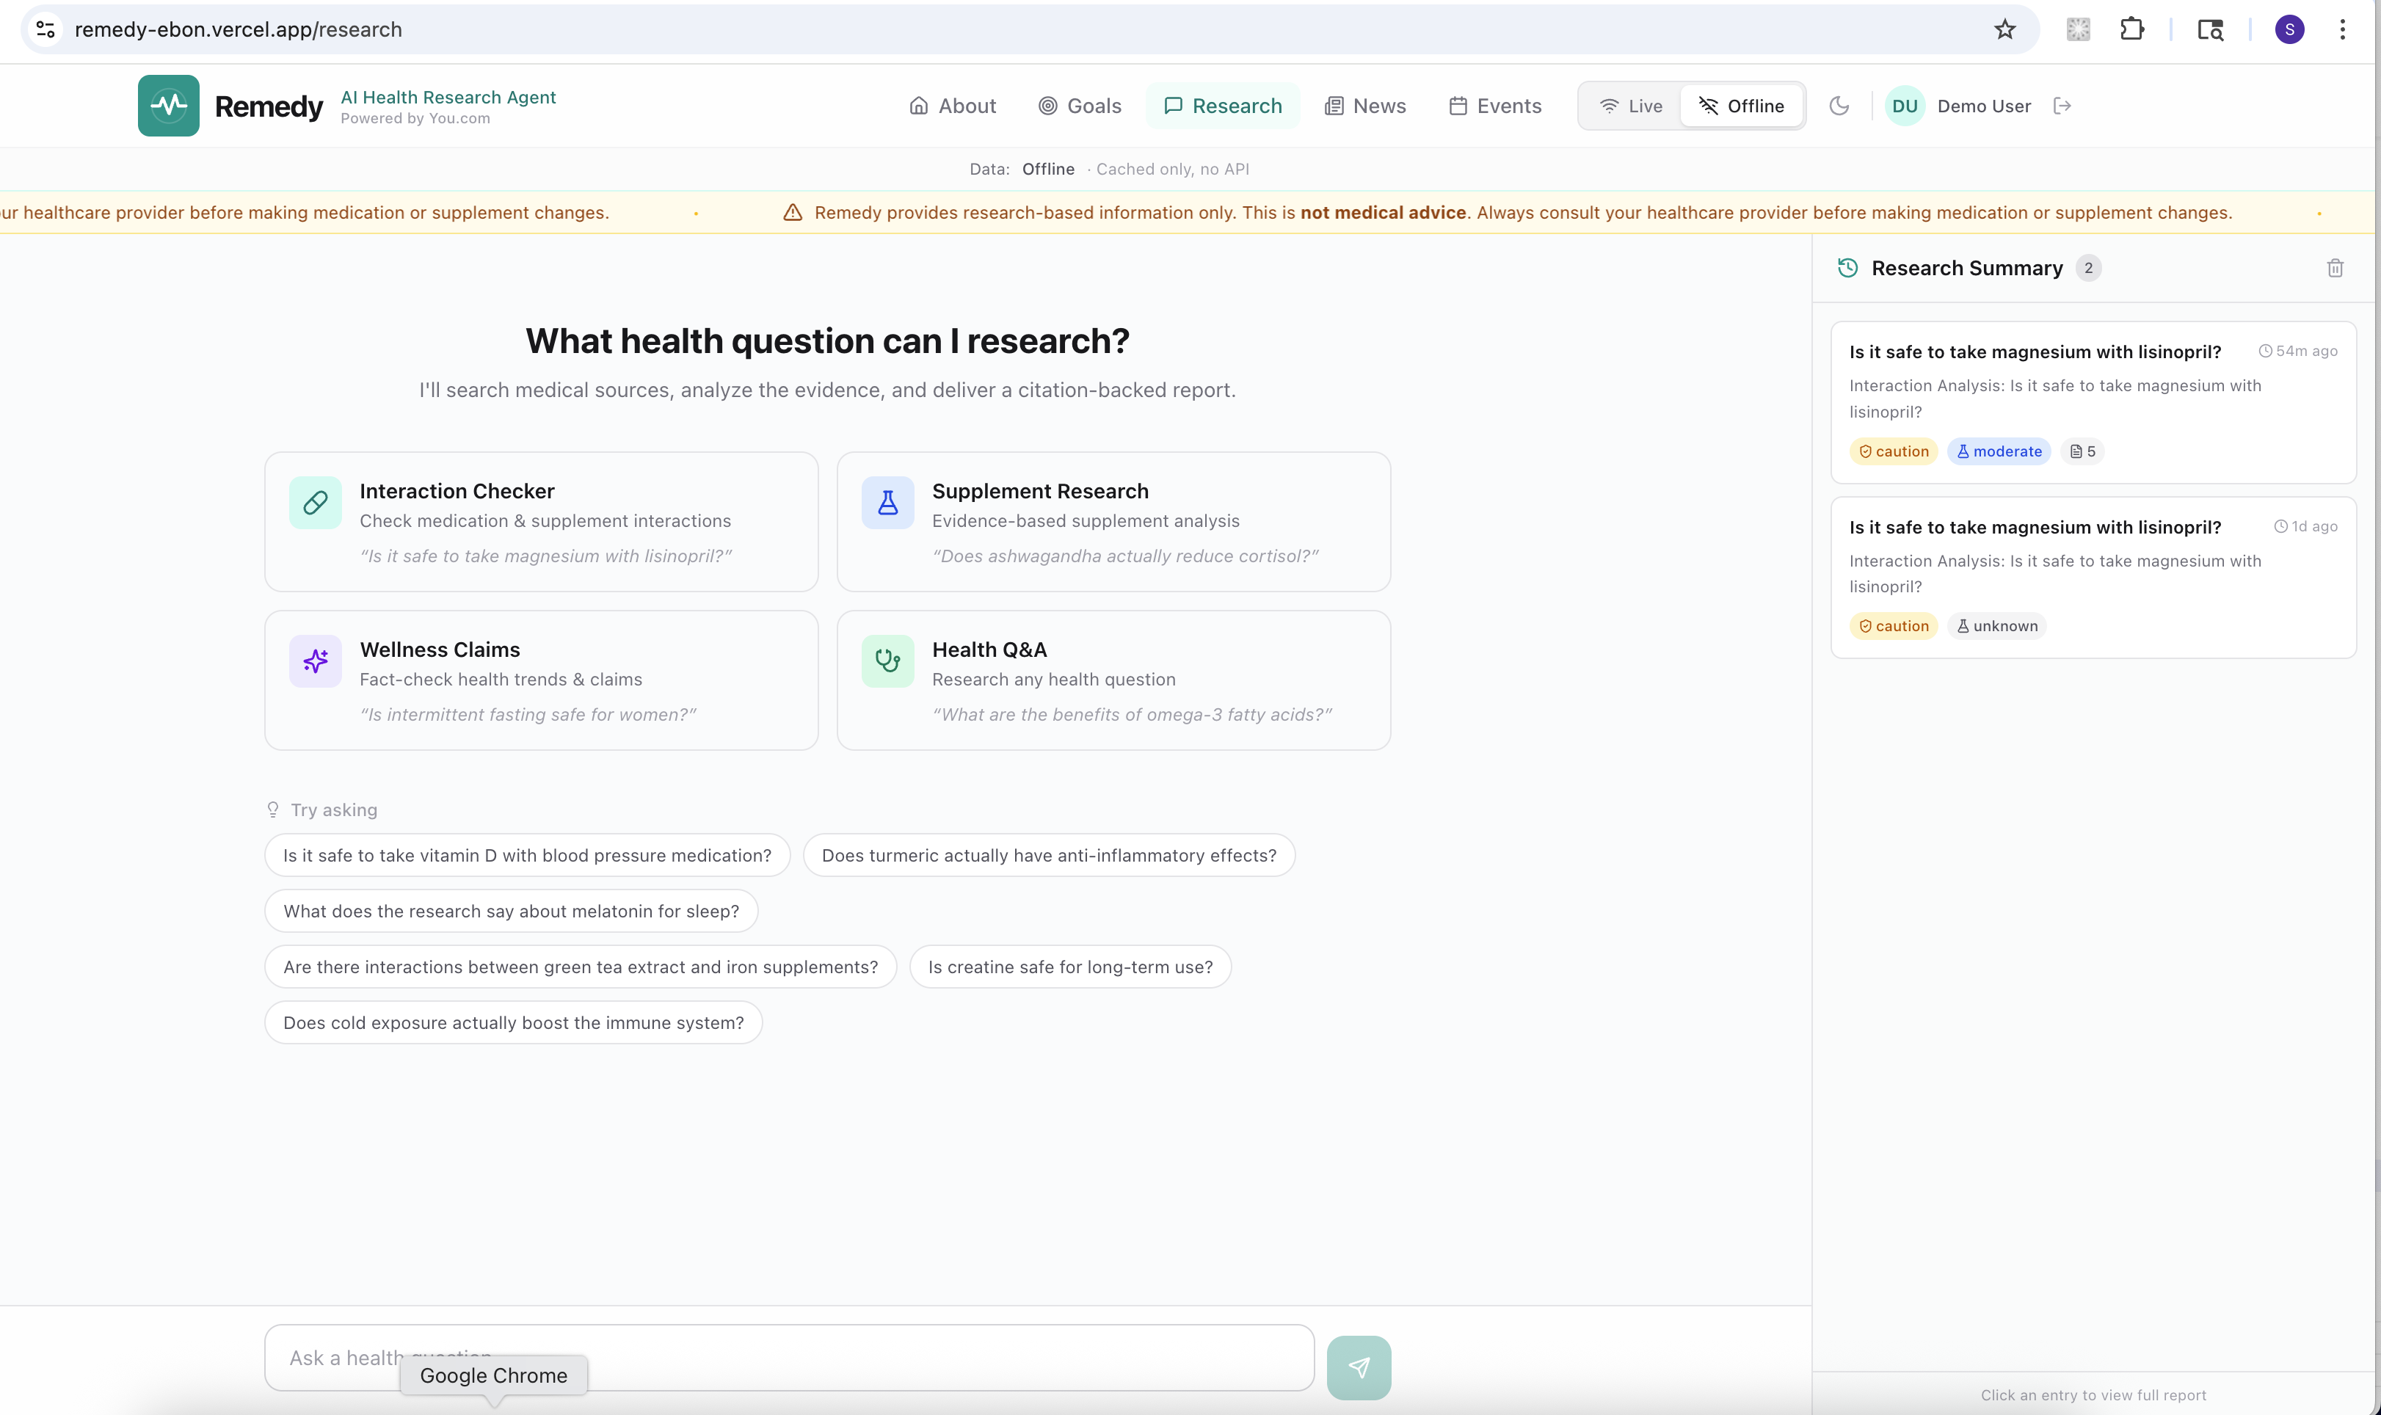Delete history using trash icon
This screenshot has width=2381, height=1415.
pos(2334,268)
